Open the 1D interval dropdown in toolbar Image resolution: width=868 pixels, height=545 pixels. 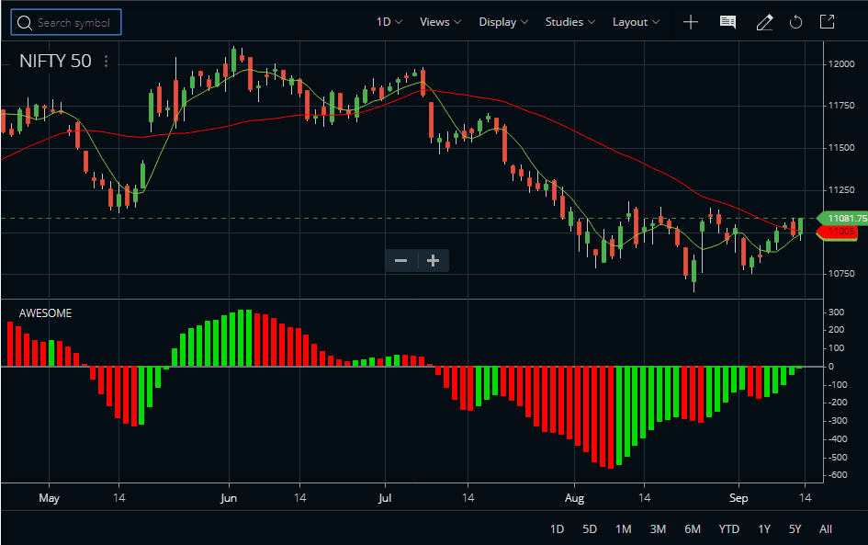[389, 22]
